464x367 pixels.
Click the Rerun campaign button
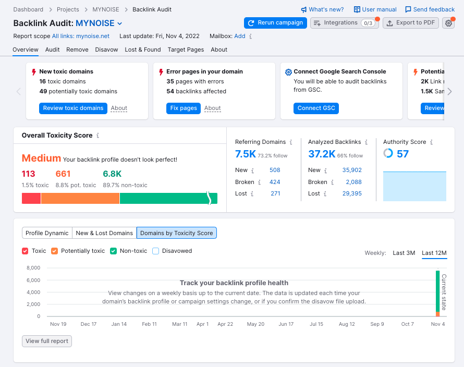pyautogui.click(x=275, y=23)
